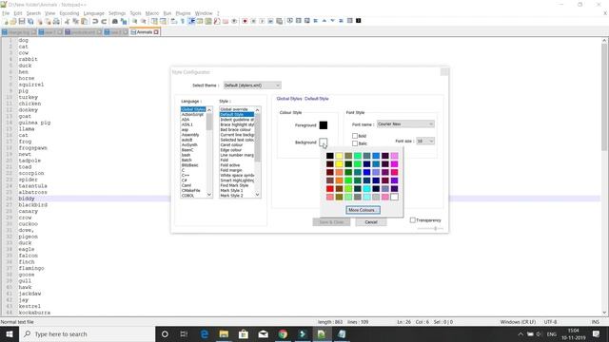
Task: Open the Font name dropdown
Action: (x=405, y=124)
